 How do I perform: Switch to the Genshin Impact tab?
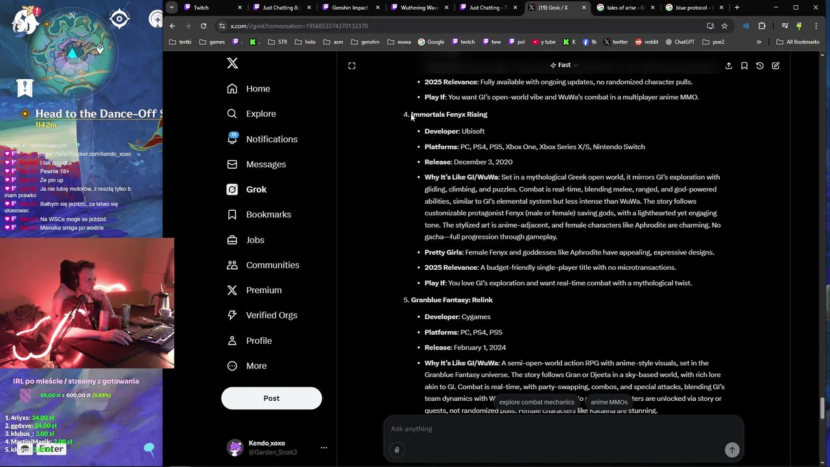coord(351,8)
